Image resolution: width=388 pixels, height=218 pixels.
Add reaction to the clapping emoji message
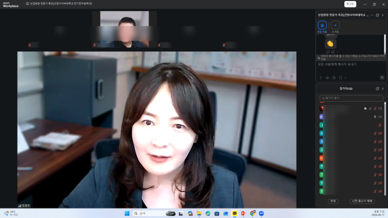tap(333, 52)
